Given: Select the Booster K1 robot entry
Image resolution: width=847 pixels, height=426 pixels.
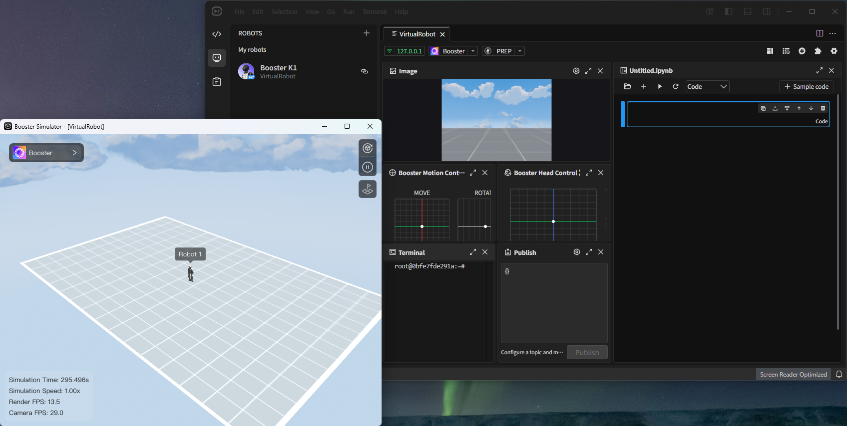Looking at the screenshot, I should [303, 71].
